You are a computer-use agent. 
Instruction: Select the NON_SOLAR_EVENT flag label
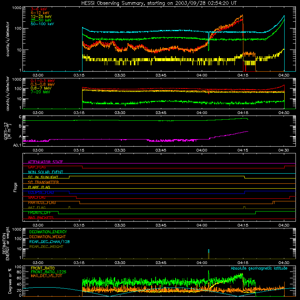click(x=45, y=172)
